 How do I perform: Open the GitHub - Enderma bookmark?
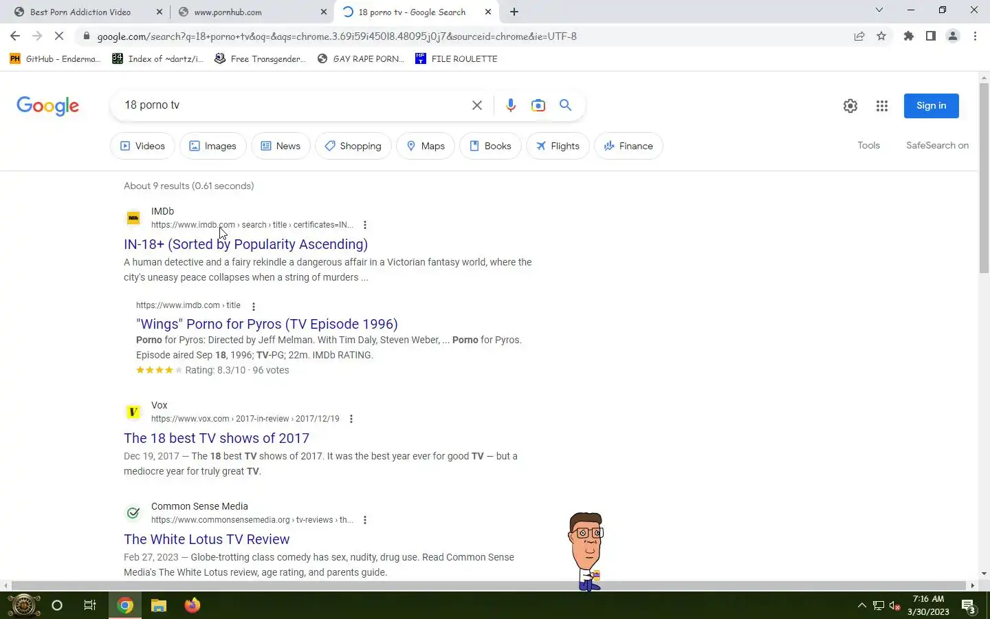point(55,58)
